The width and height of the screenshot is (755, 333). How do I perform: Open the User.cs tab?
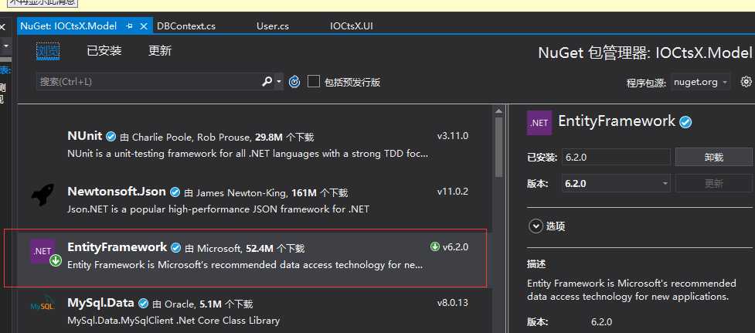273,26
